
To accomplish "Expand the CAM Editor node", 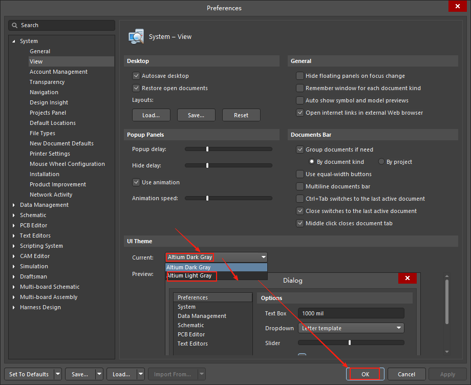I will [13, 256].
